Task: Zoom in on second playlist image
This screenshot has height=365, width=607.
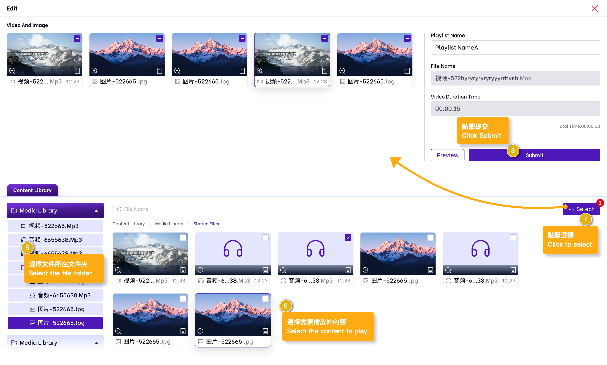Action: pyautogui.click(x=95, y=71)
